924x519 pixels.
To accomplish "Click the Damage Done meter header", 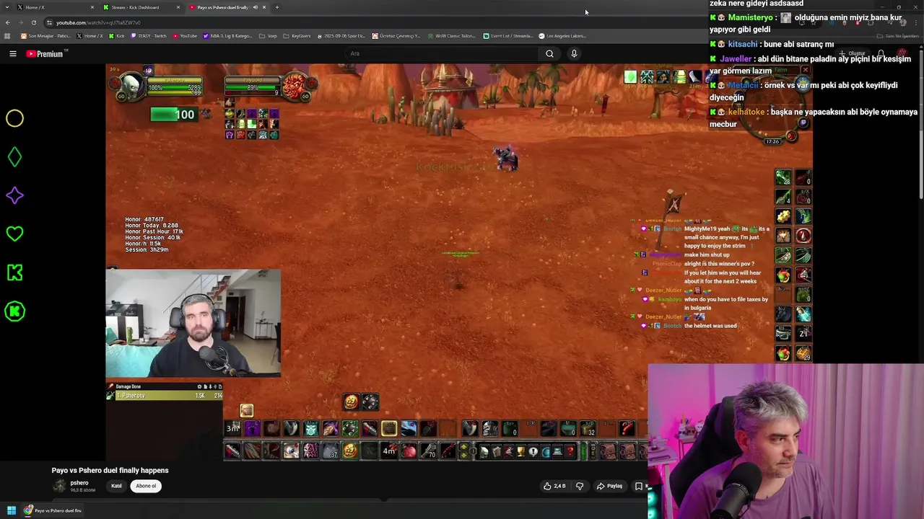I will pyautogui.click(x=165, y=386).
